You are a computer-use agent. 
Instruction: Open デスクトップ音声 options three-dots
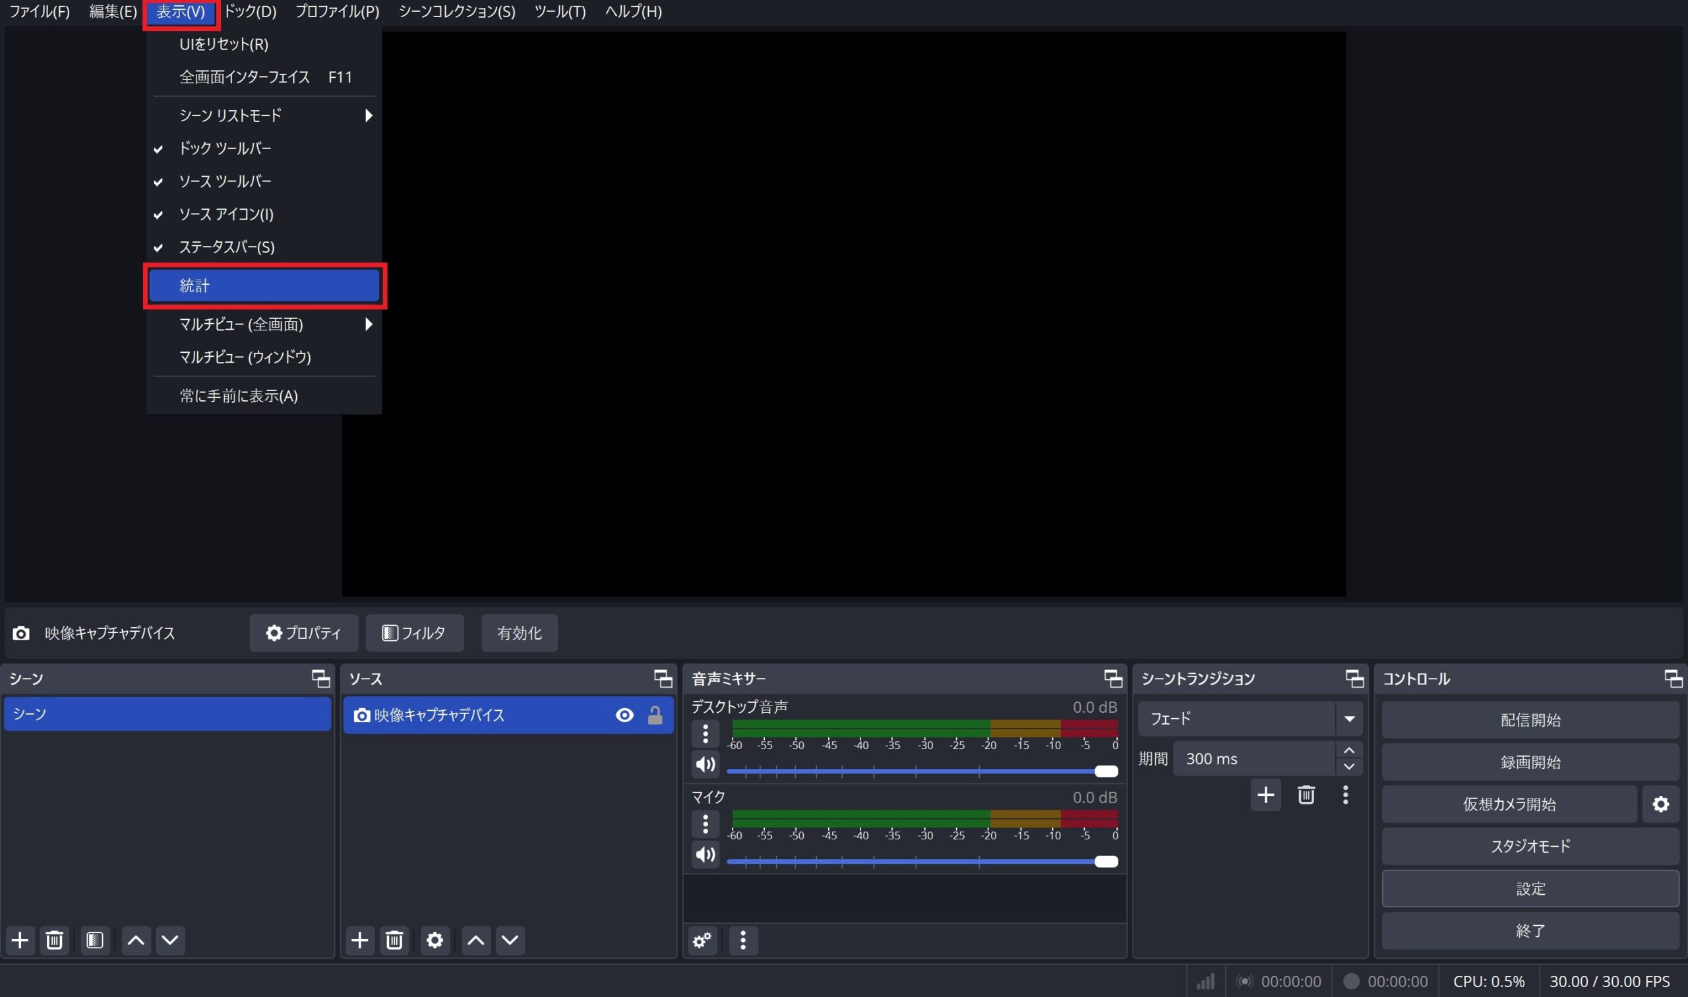706,734
